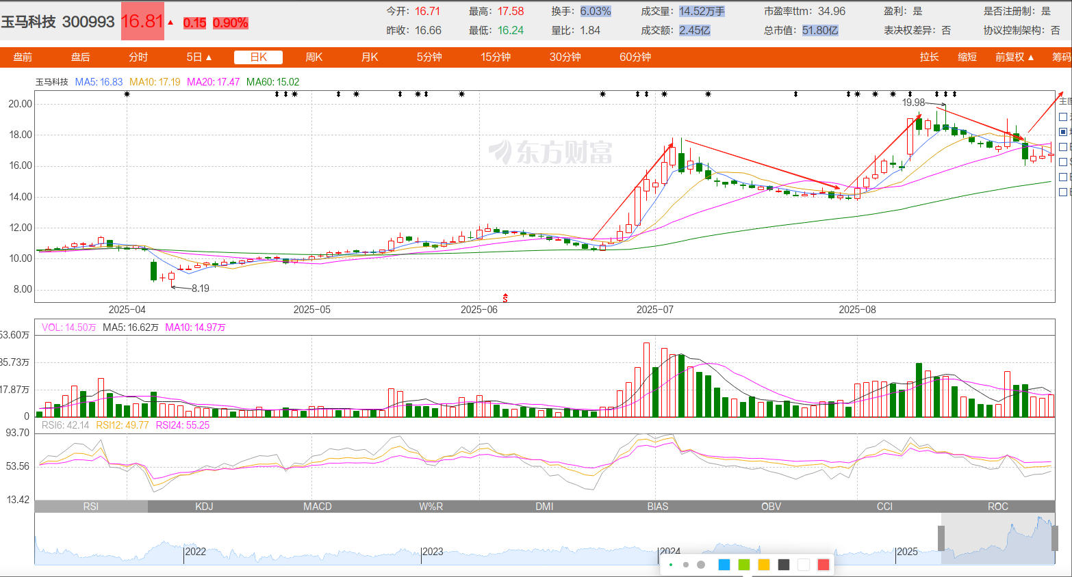Click the 缩短 shrink button

[967, 57]
